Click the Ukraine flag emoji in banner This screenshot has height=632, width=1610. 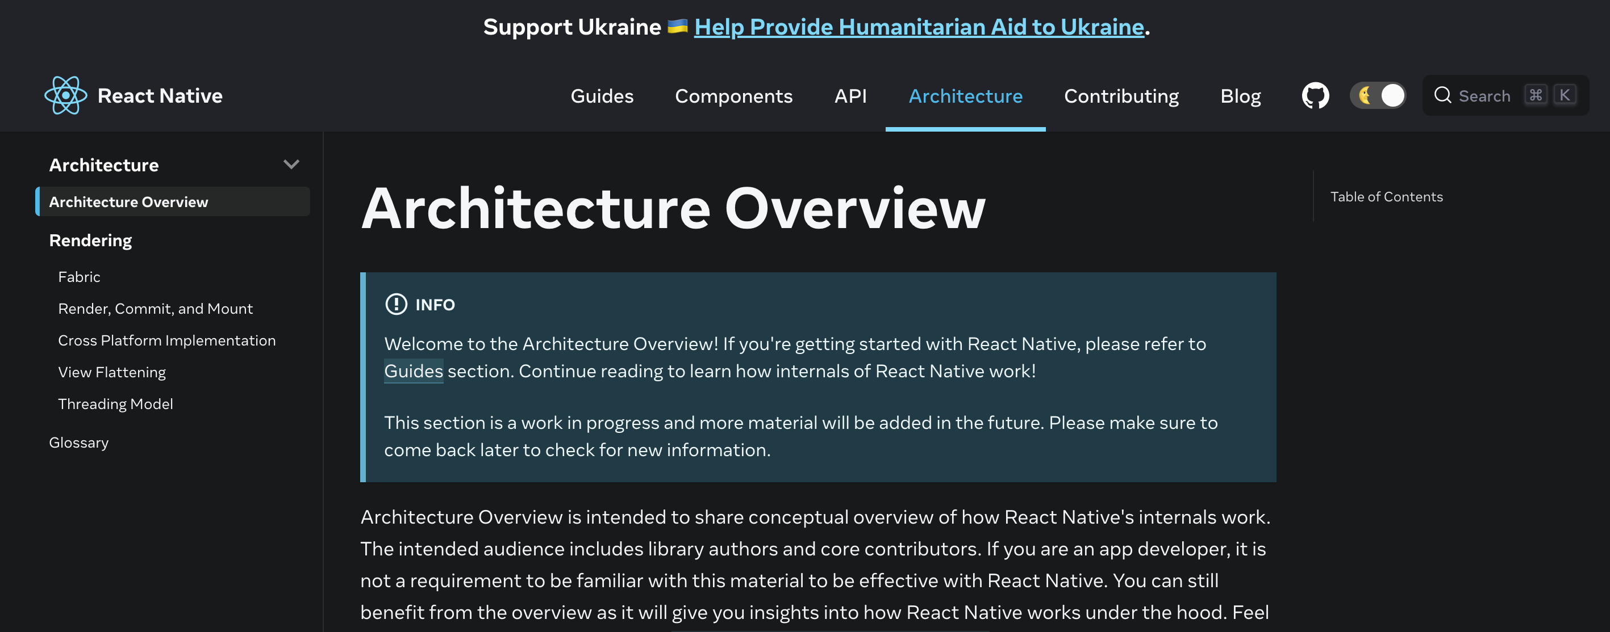[677, 26]
